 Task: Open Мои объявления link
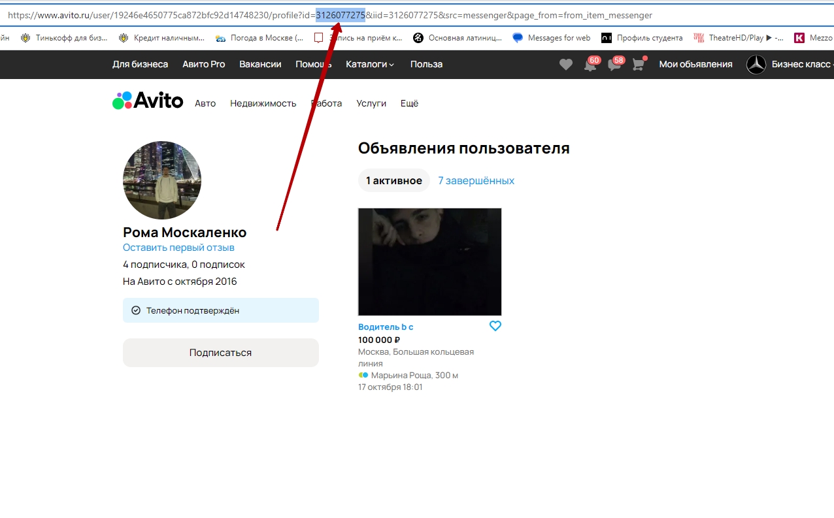(x=695, y=64)
